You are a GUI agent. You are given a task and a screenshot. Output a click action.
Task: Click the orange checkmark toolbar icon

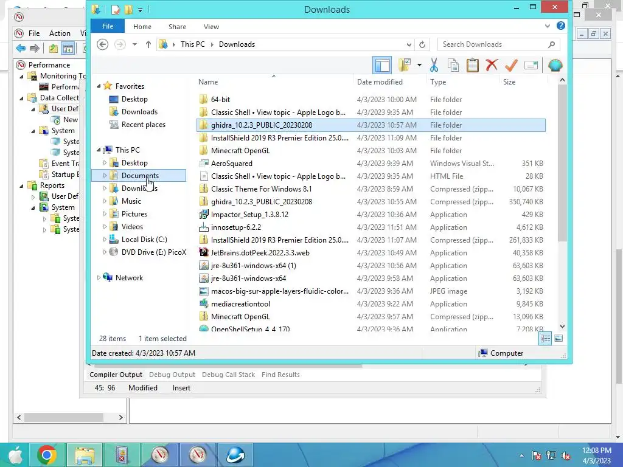pos(511,65)
